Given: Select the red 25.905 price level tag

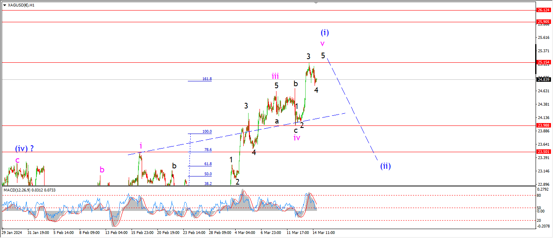Looking at the screenshot, I should pyautogui.click(x=543, y=22).
